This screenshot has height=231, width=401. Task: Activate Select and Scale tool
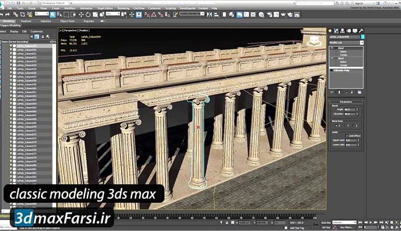[x=95, y=14]
